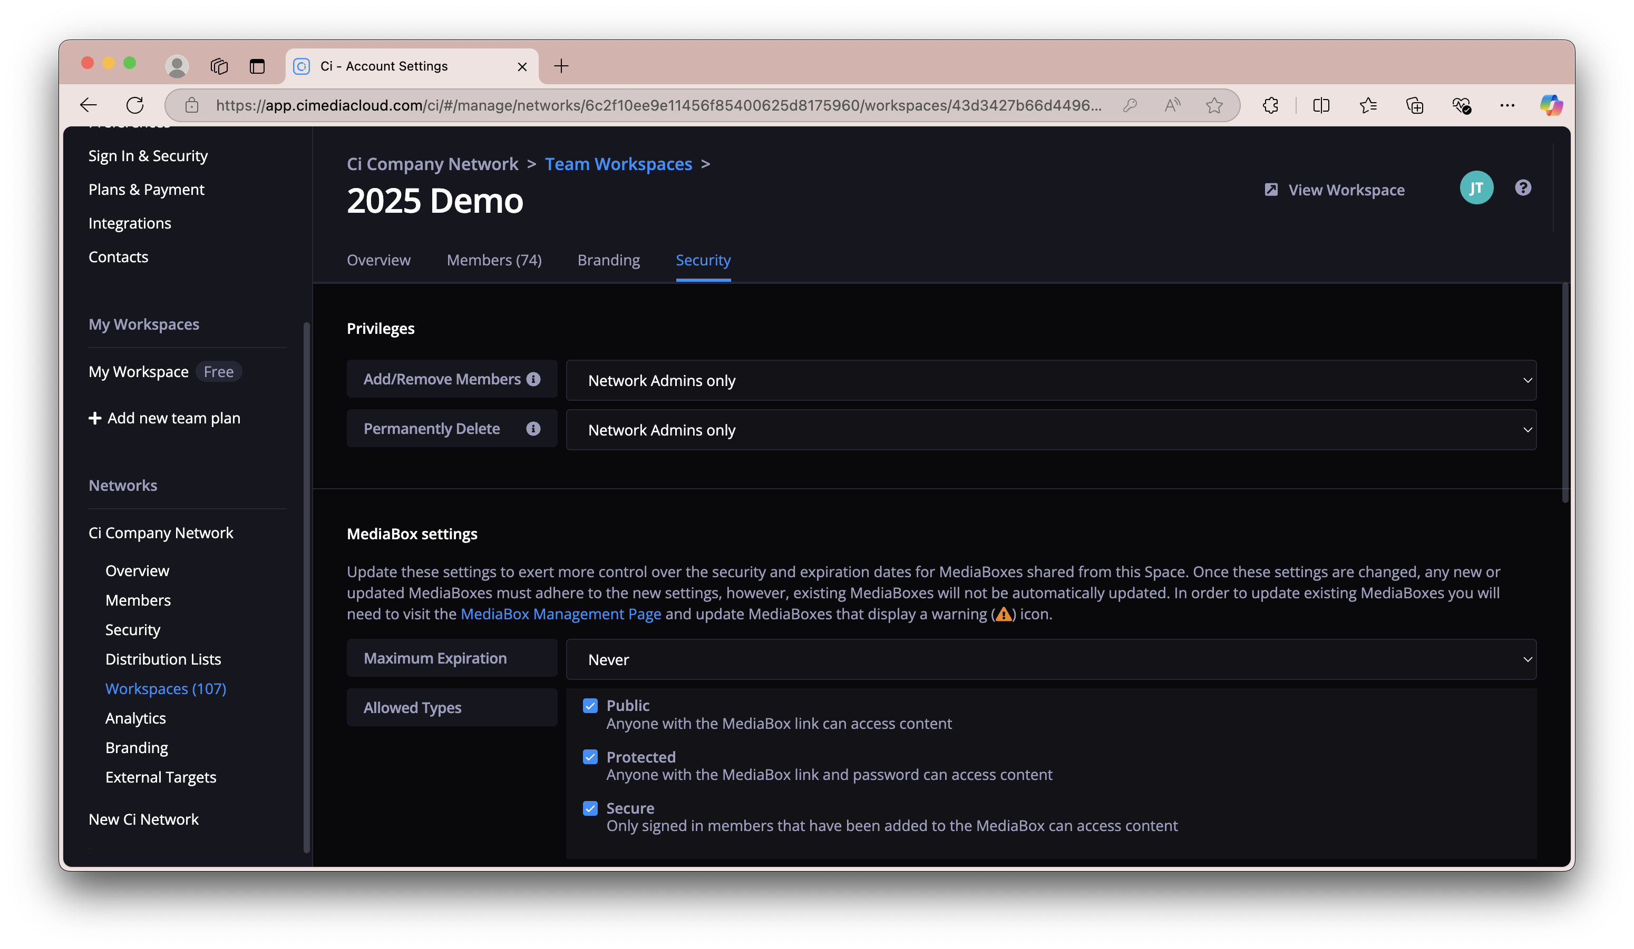Open Browser essentials heart icon
This screenshot has height=949, width=1634.
[x=1462, y=105]
